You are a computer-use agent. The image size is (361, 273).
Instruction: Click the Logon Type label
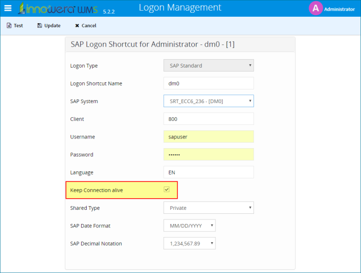click(84, 66)
